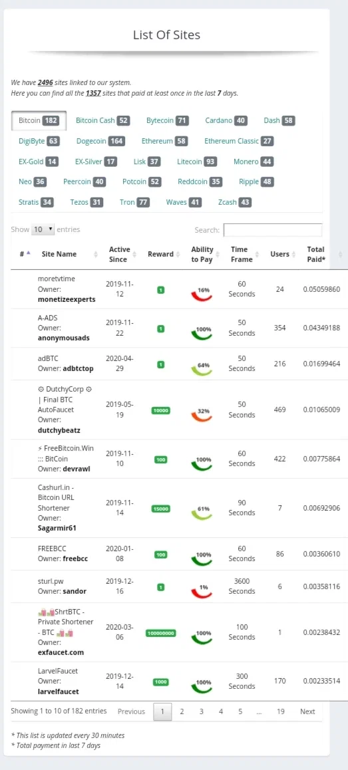Open page 3 of the list
The image size is (348, 770).
[202, 711]
